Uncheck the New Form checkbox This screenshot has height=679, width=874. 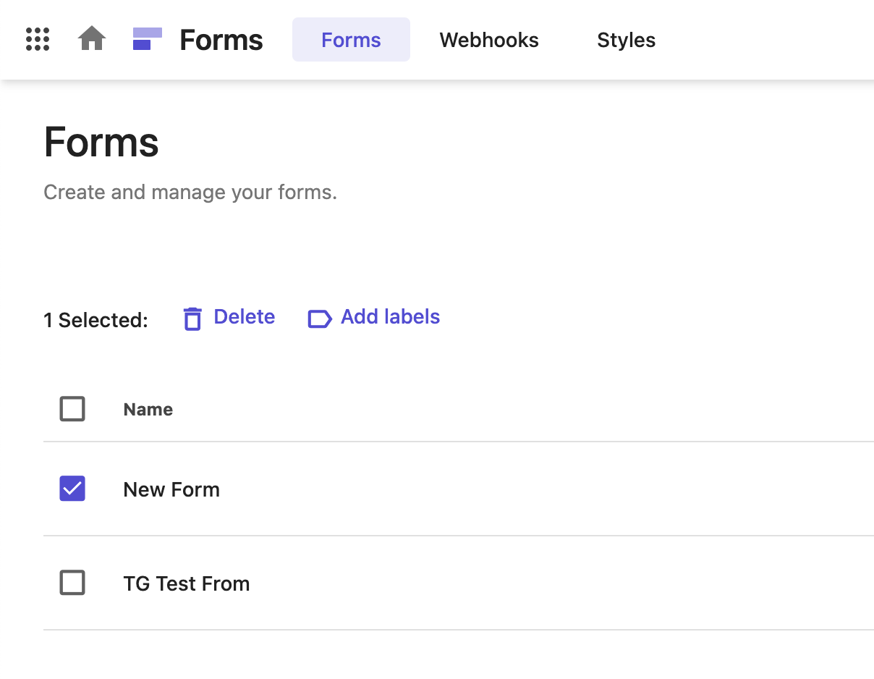click(72, 489)
